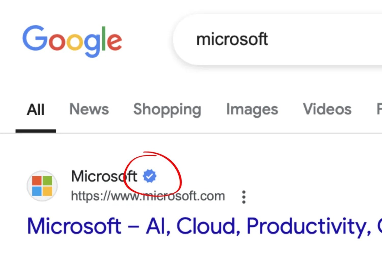Select the cut-off tab after Videos
The height and width of the screenshot is (255, 382).
pos(379,109)
